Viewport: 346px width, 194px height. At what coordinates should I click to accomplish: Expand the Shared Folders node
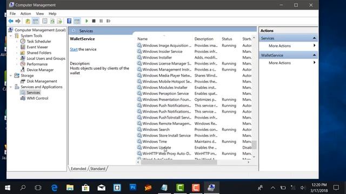click(17, 53)
